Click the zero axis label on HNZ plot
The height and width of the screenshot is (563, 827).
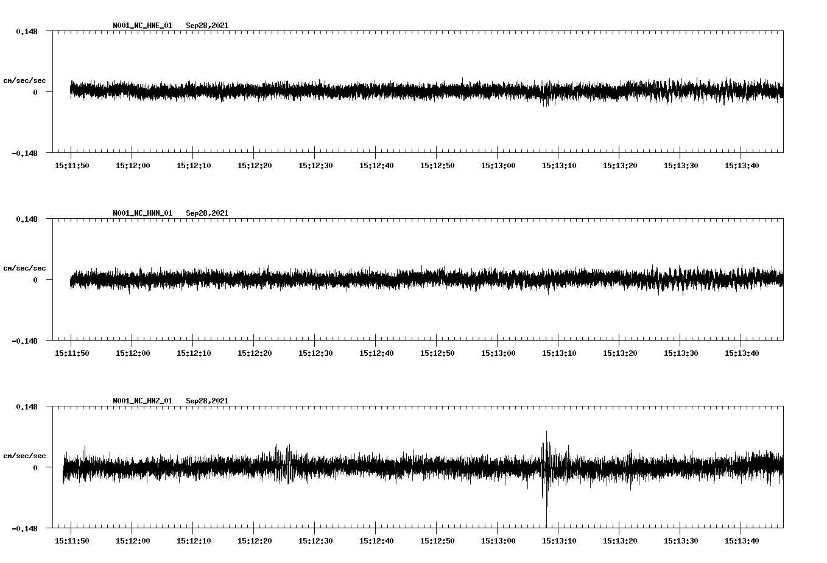(35, 467)
